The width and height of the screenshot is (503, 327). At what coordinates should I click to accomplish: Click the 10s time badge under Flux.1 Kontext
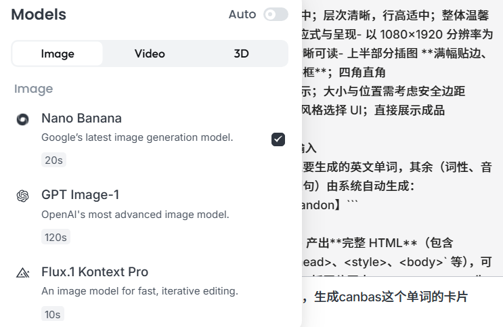[x=53, y=314]
